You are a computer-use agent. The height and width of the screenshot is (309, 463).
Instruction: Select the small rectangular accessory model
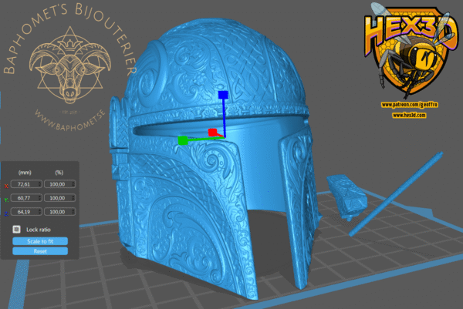(x=346, y=193)
